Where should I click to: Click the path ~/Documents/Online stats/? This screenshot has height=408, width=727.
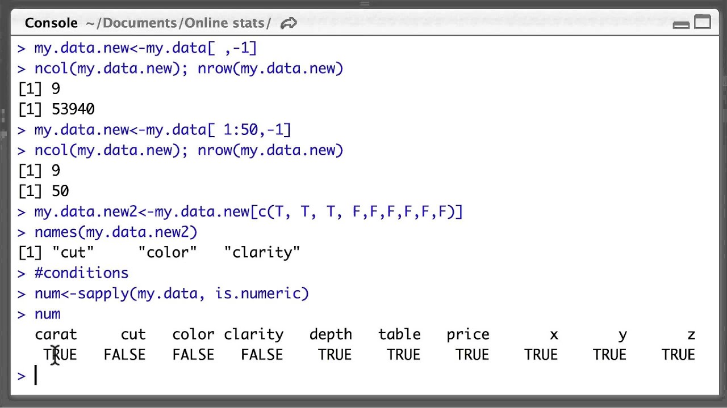(x=178, y=23)
